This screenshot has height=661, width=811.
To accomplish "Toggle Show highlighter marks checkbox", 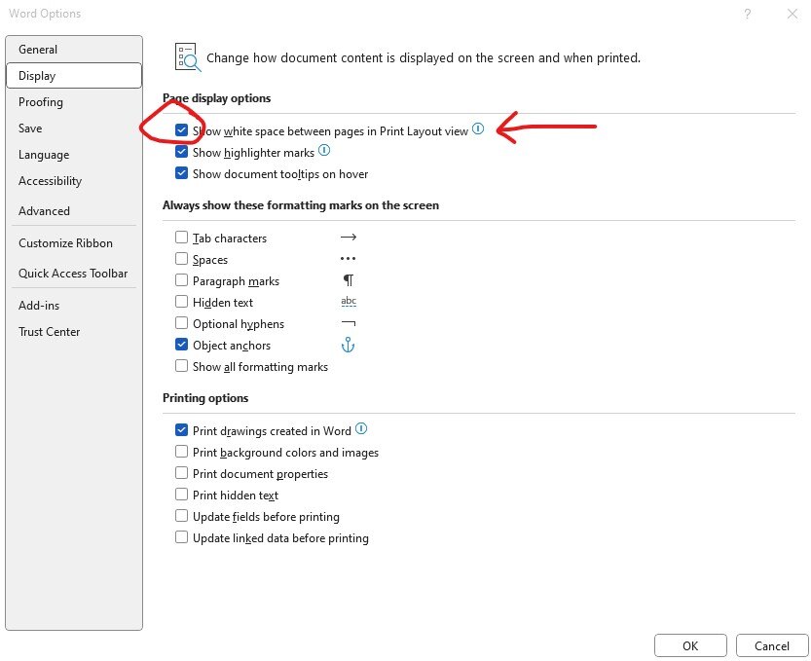I will 181,152.
